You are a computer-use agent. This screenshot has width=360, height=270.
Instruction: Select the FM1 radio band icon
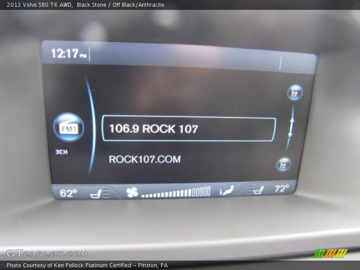(69, 127)
